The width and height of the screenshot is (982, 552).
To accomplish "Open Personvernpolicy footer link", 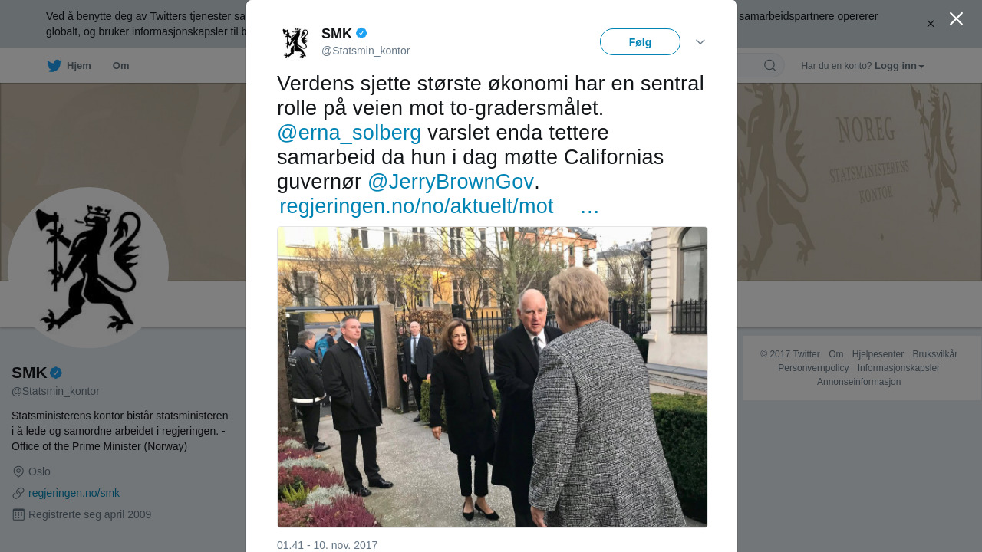I will [x=813, y=368].
